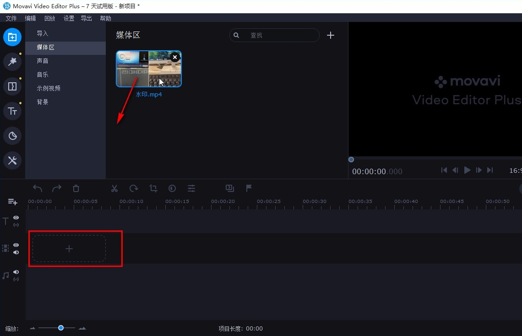522x336 pixels.
Task: Remove 水印.mp4 with its X button
Action: click(x=175, y=57)
